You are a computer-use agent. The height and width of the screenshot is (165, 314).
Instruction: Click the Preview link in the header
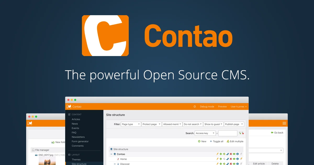coord(222,107)
